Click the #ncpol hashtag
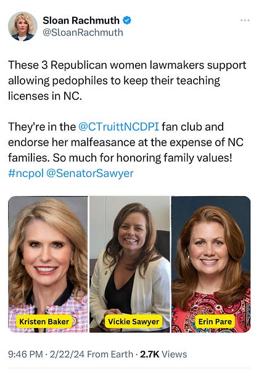The image size is (259, 370). click(x=26, y=173)
